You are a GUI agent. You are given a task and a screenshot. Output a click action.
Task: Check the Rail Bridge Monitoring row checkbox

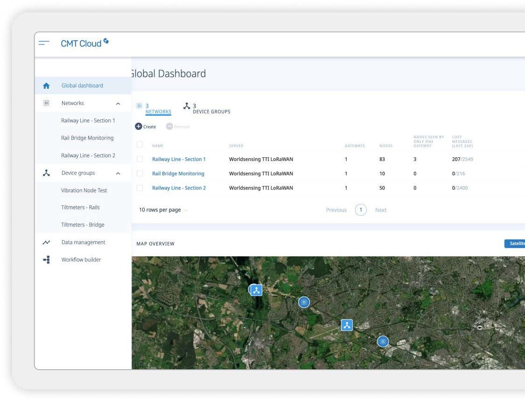pyautogui.click(x=140, y=174)
